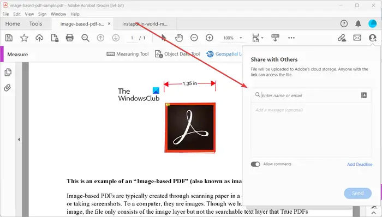Print the document with the printer icon
Screen dimensions: 382x217
click(x=70, y=38)
